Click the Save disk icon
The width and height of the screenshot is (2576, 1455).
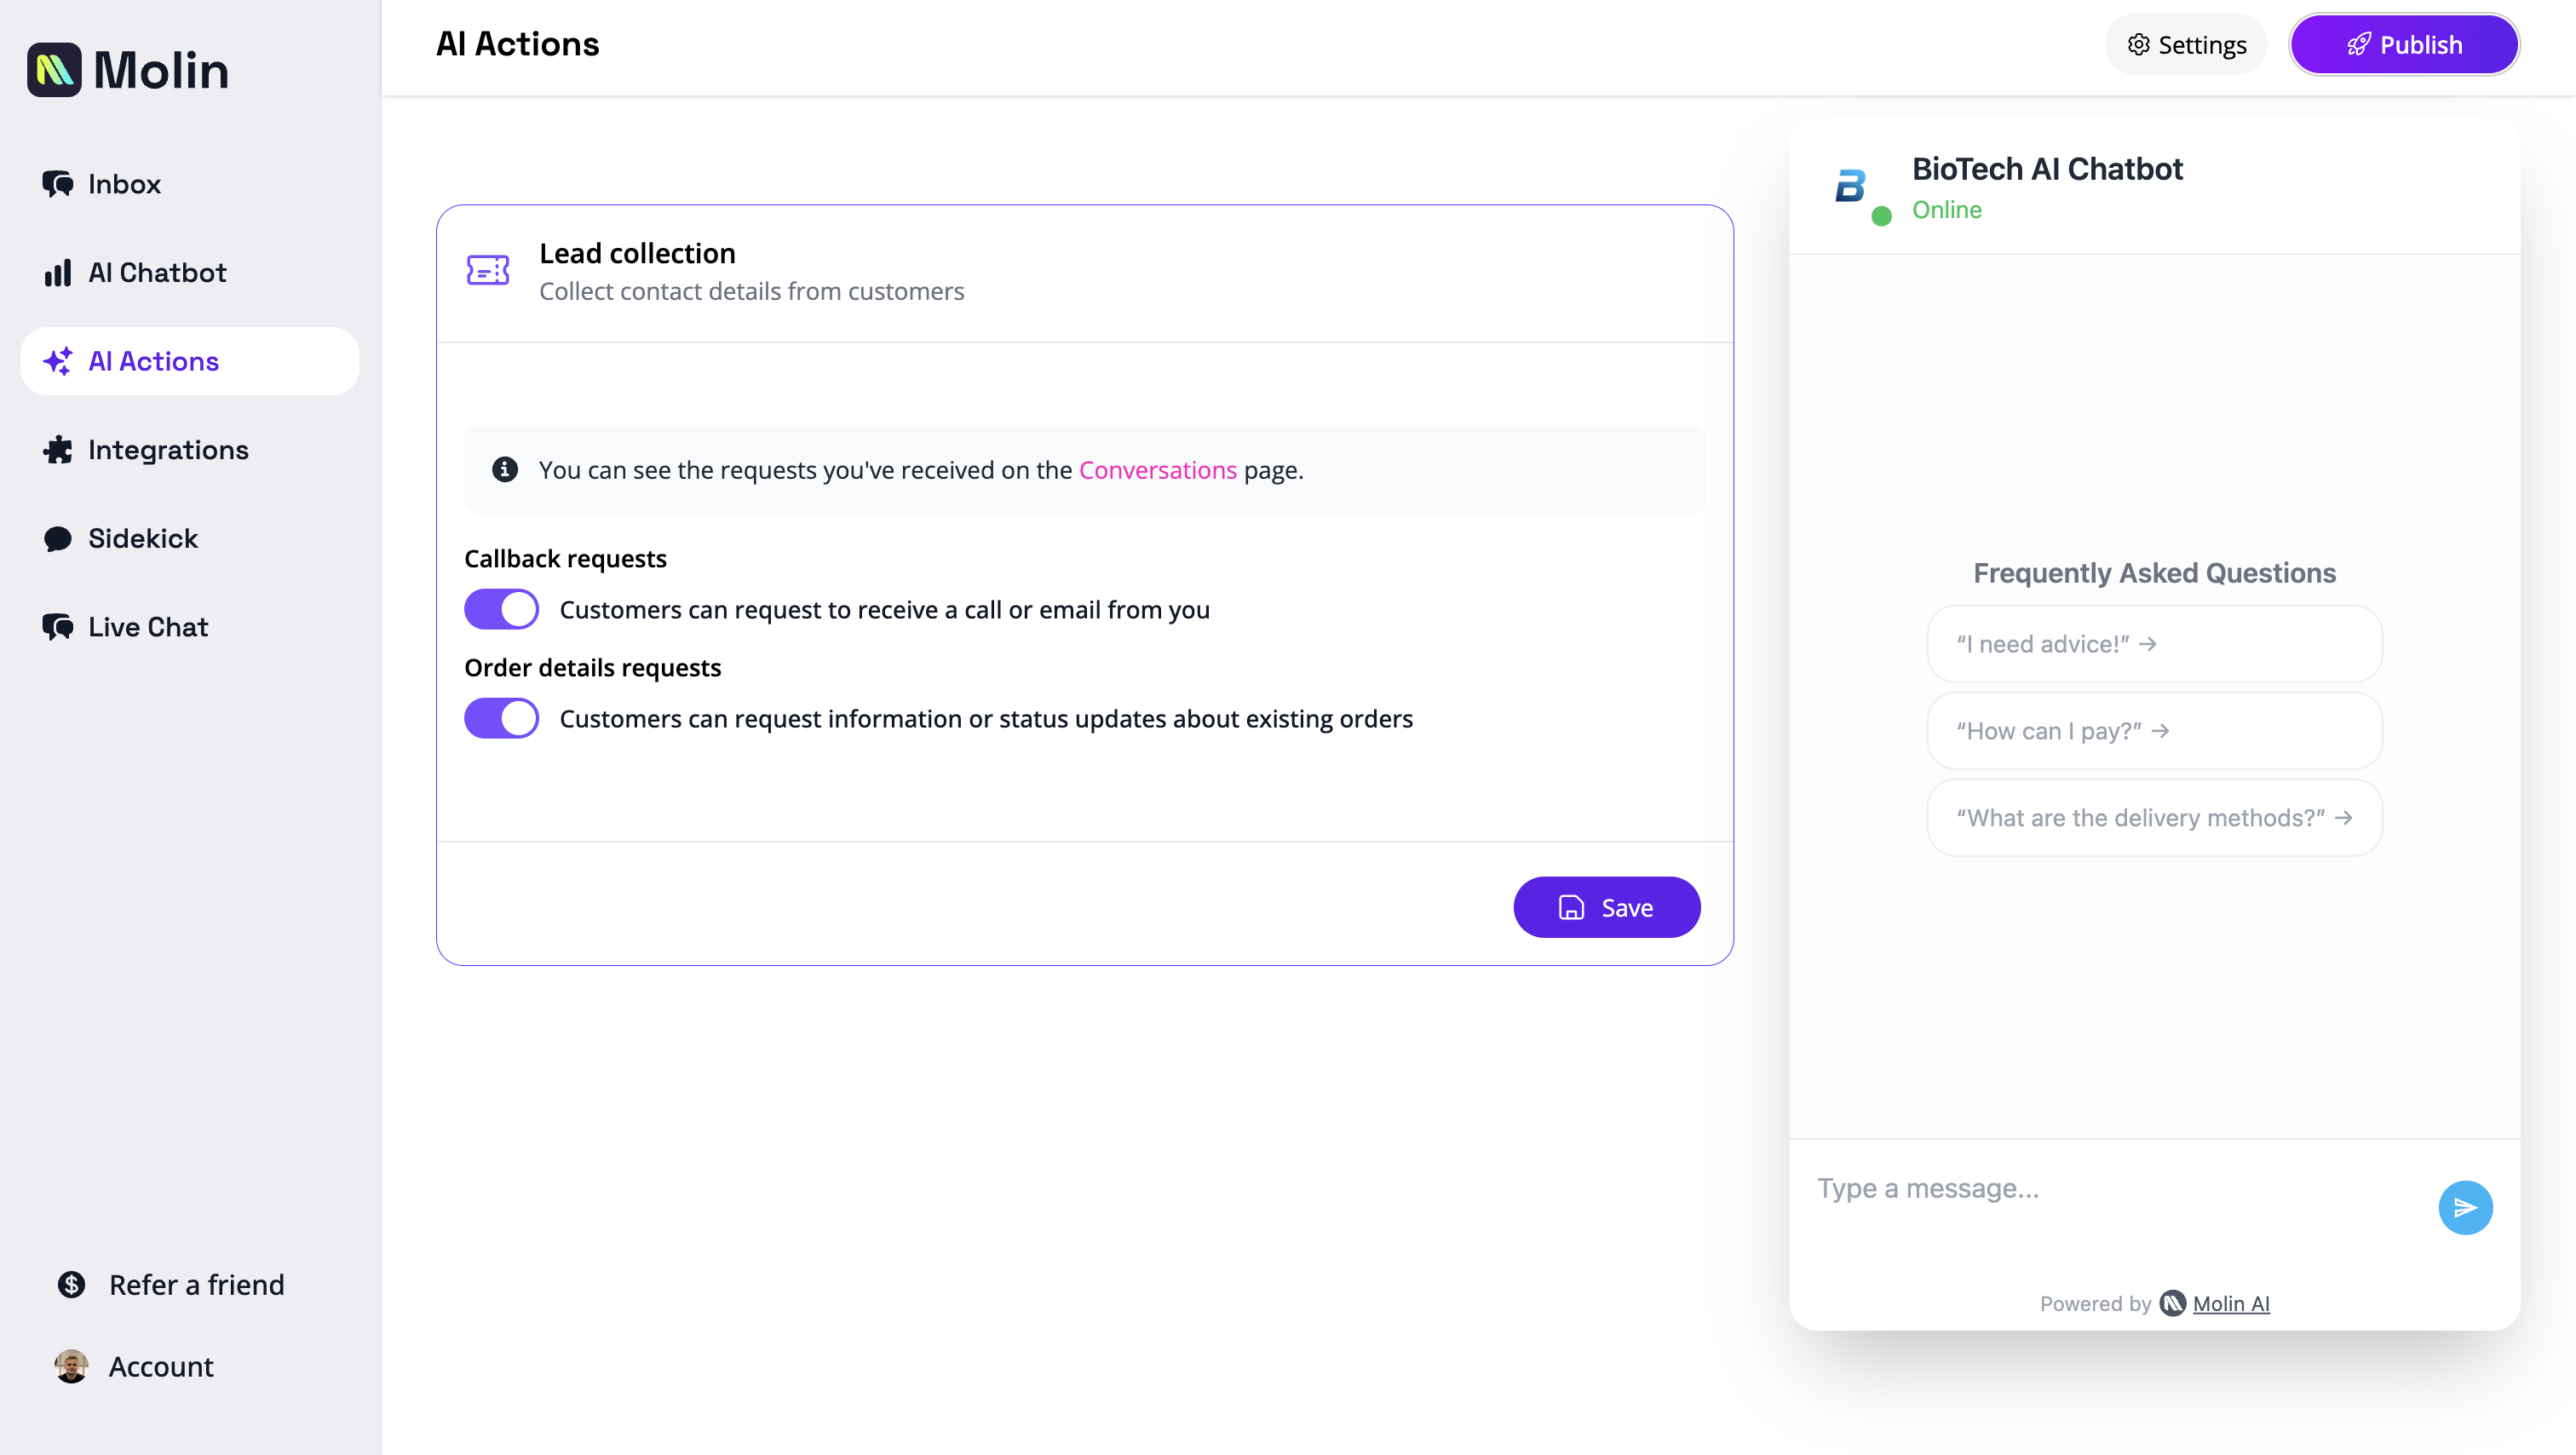click(x=1571, y=907)
